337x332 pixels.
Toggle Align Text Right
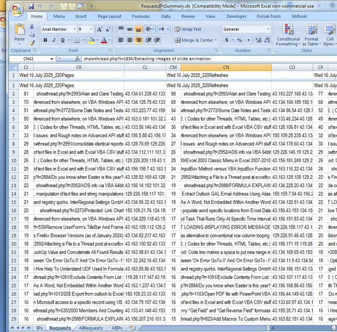tap(138, 40)
